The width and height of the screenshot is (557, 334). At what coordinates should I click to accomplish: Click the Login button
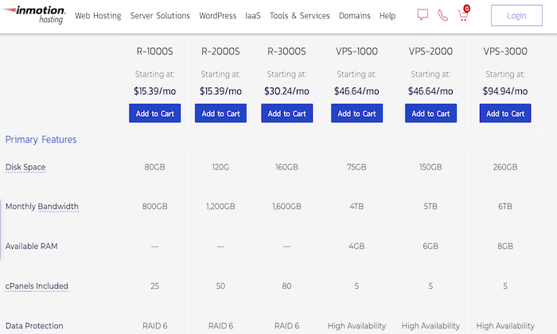click(x=516, y=16)
